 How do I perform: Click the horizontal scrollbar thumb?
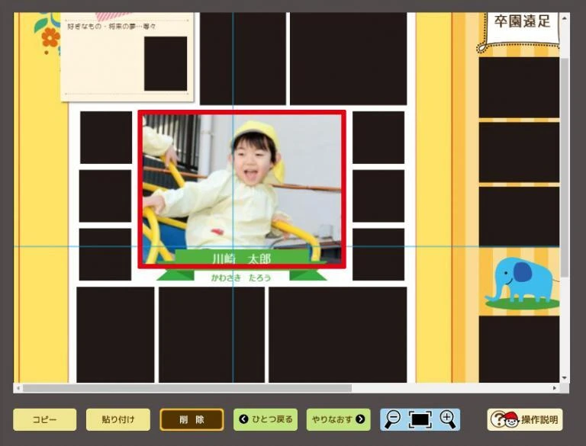tap(187, 388)
